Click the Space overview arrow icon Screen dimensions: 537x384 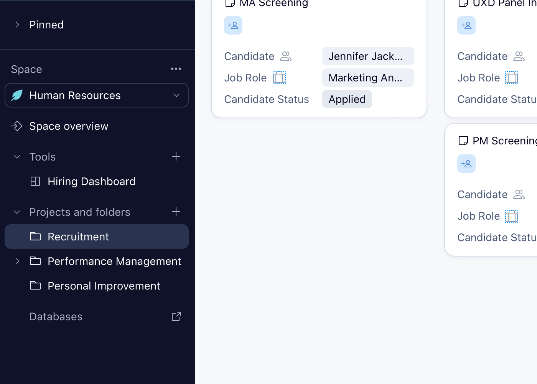click(17, 126)
